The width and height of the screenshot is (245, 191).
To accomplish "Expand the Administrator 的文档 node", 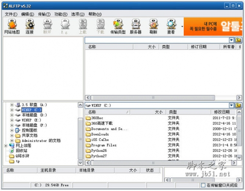I will click(x=12, y=141).
